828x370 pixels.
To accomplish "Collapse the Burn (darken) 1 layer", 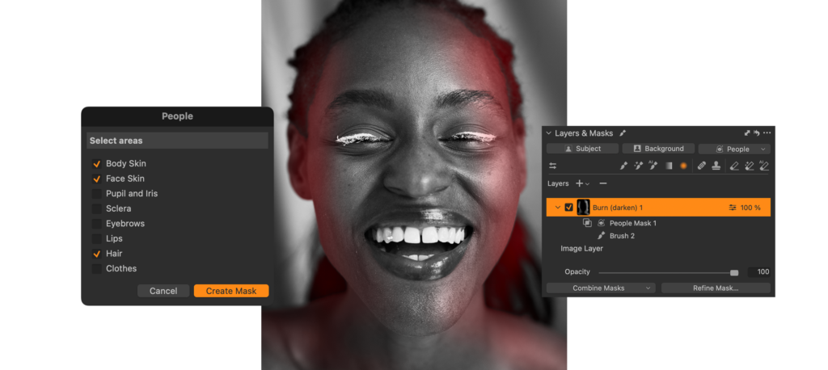I will point(556,208).
